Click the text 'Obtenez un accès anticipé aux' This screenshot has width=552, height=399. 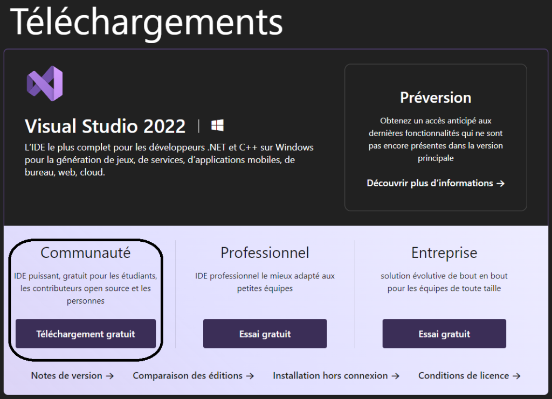coord(436,121)
